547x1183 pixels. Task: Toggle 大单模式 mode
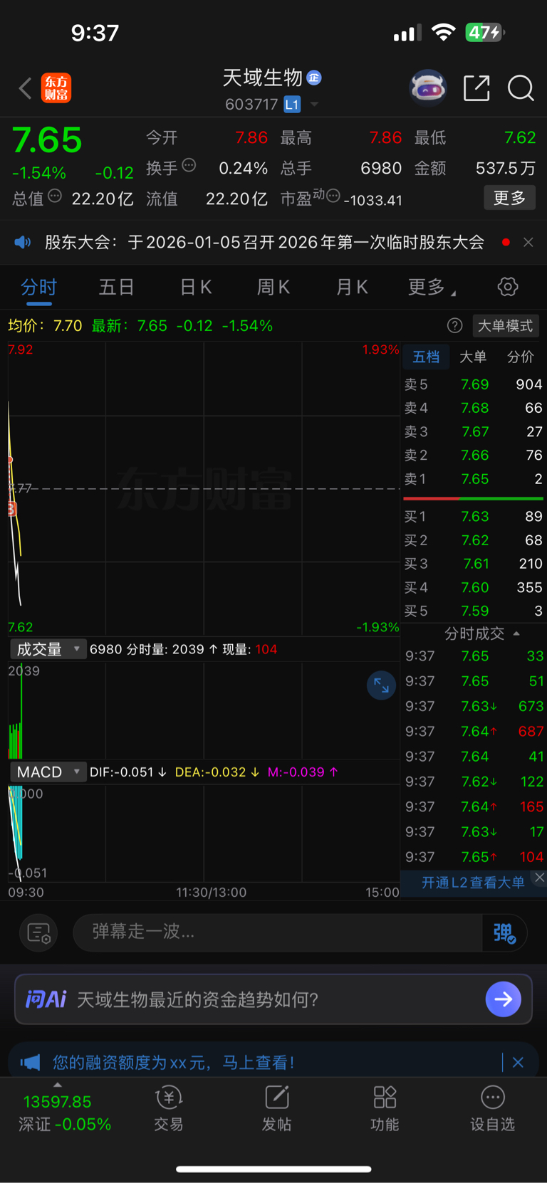(x=506, y=326)
